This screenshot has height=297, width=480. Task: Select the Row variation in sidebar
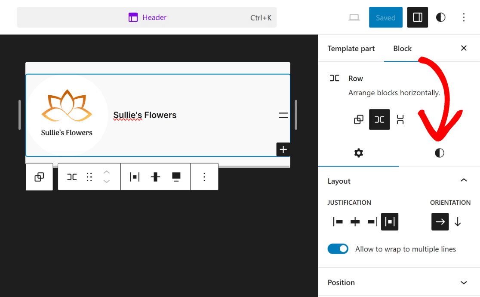click(379, 119)
